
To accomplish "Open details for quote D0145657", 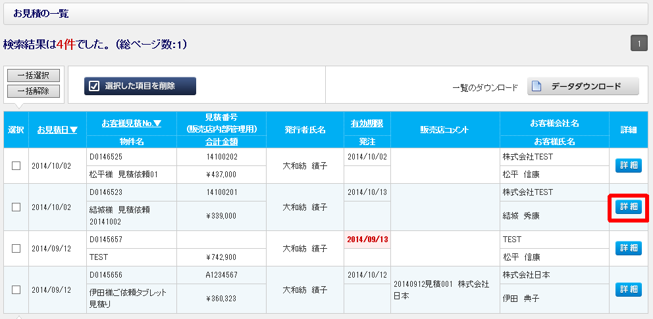I will click(x=627, y=248).
